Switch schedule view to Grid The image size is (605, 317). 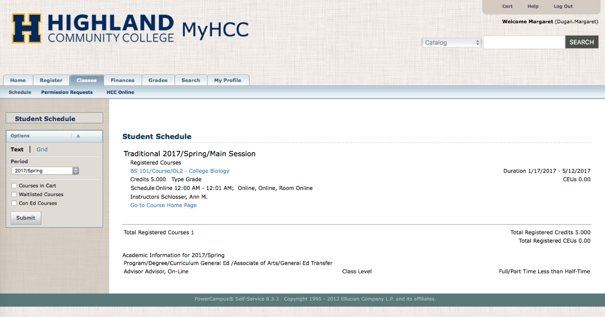click(42, 149)
